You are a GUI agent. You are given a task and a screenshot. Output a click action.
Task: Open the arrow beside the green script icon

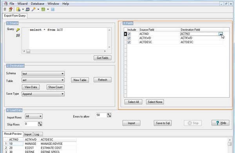[48, 9]
